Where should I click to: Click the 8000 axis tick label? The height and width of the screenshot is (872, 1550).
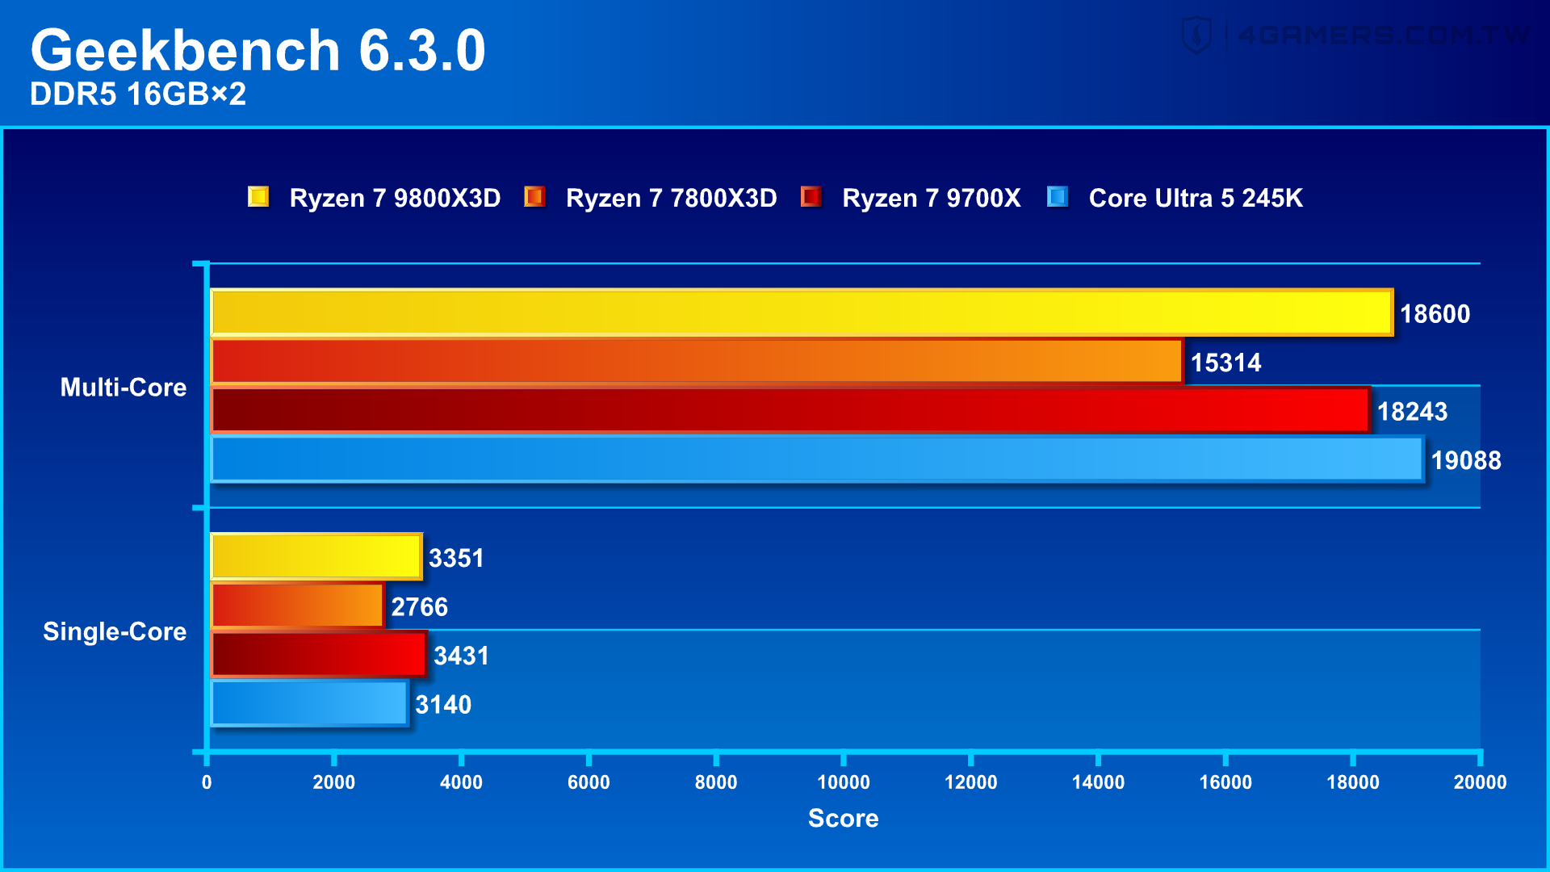click(716, 782)
